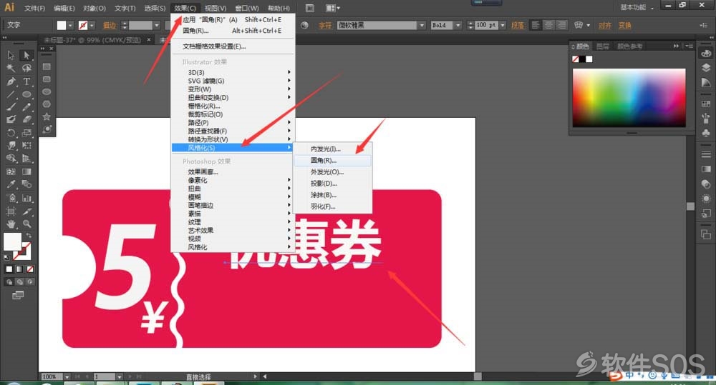The height and width of the screenshot is (385, 716).
Task: Open the fill color dropdown in control bar
Action: 71,26
